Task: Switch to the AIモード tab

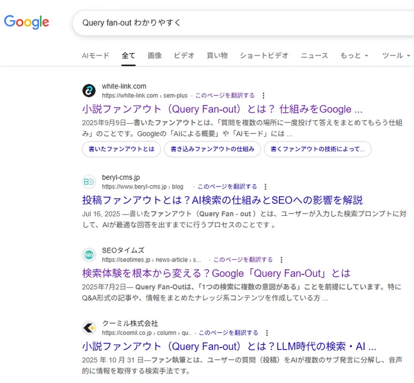Action: tap(96, 55)
